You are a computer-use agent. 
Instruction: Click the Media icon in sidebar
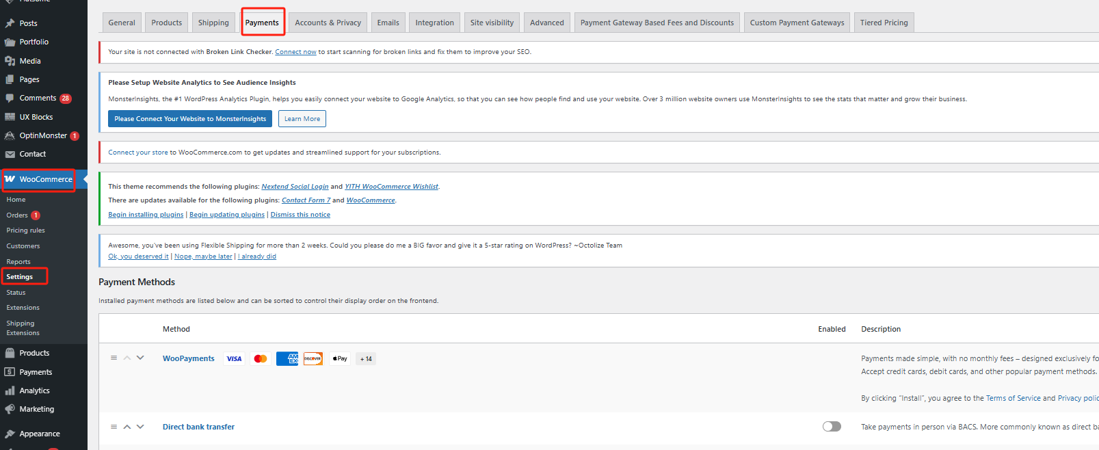coord(10,61)
